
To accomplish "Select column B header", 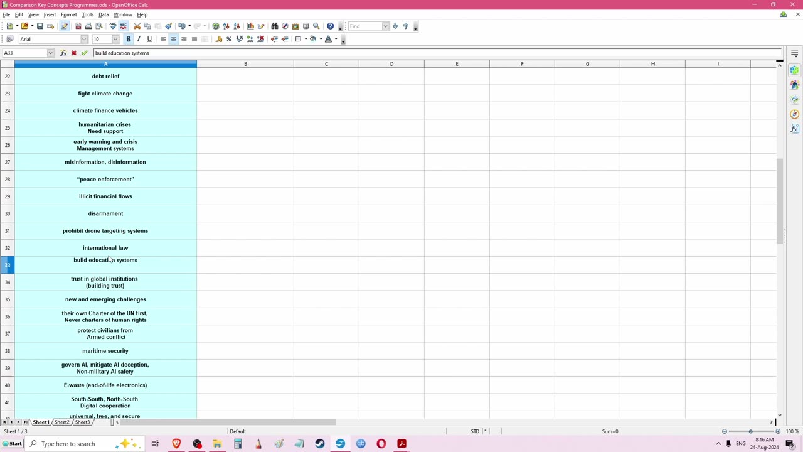I will click(245, 64).
